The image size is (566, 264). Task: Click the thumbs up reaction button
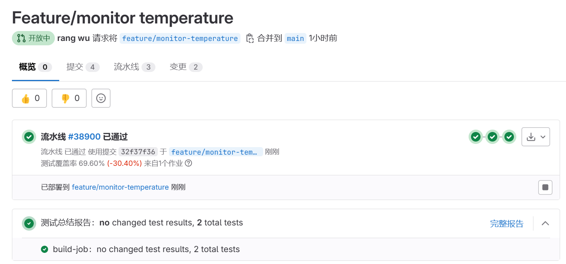pos(29,98)
